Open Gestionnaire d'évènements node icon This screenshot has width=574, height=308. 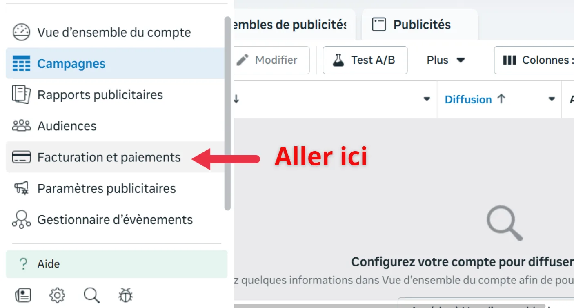(x=21, y=219)
